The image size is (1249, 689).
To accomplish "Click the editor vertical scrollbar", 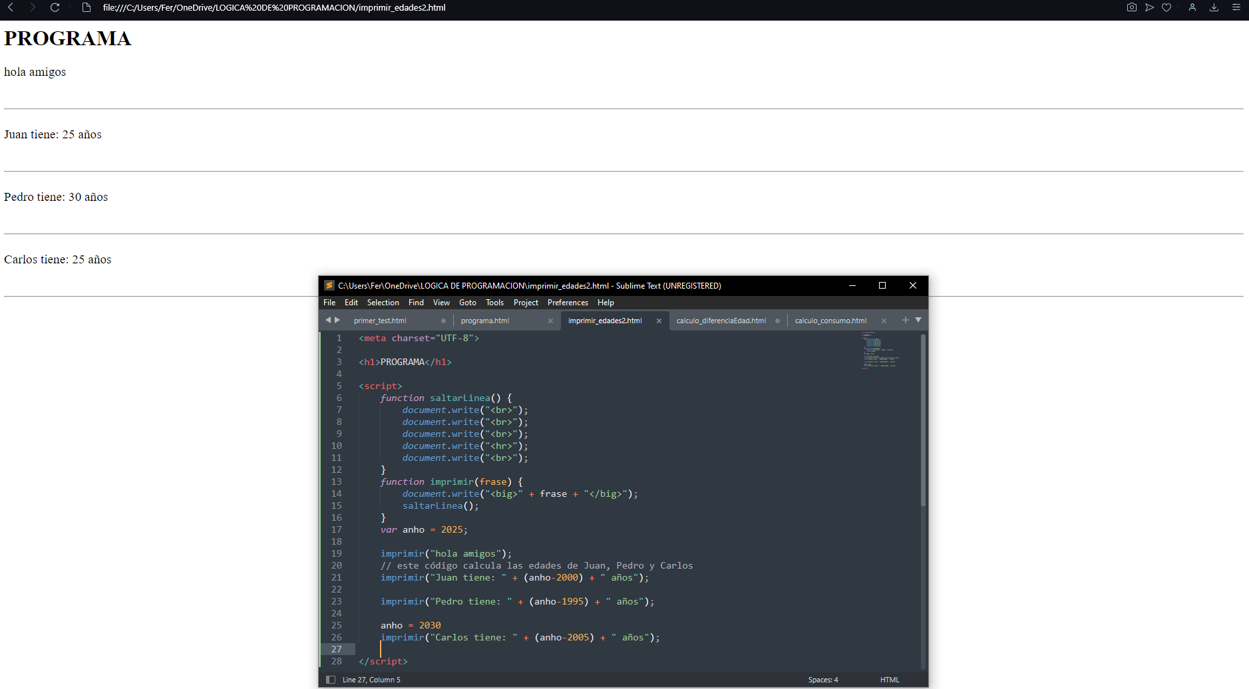I will pos(923,420).
